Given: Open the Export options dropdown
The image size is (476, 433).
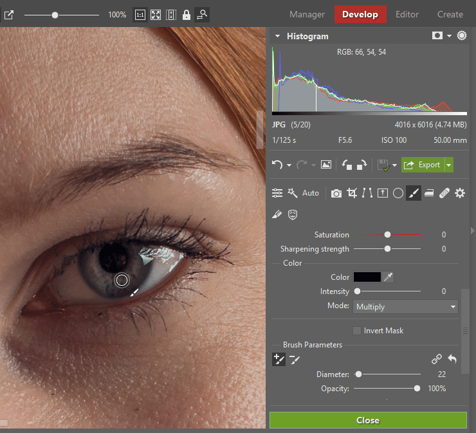Looking at the screenshot, I should (x=449, y=165).
